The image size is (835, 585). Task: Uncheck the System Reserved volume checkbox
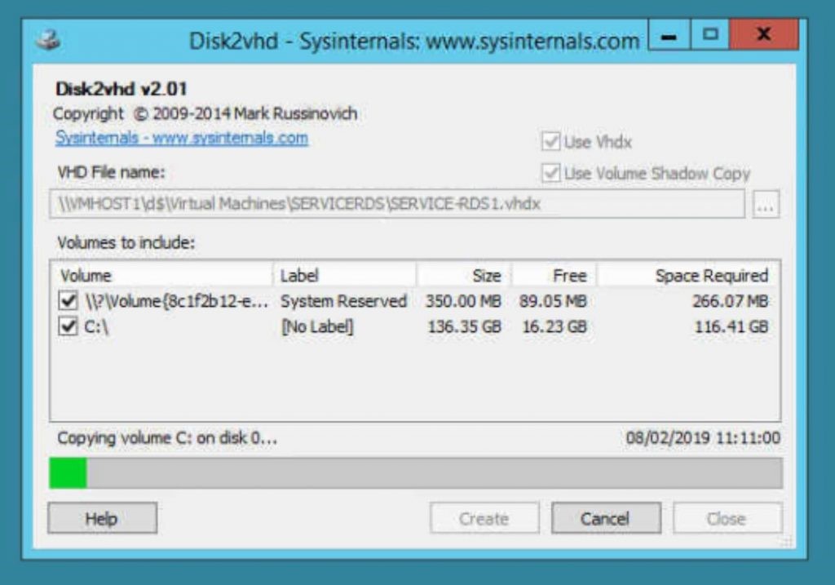(x=68, y=300)
